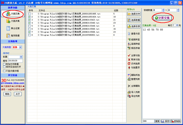Open the 大底交集 function in sidebar
This screenshot has height=125, width=183.
tap(12, 13)
